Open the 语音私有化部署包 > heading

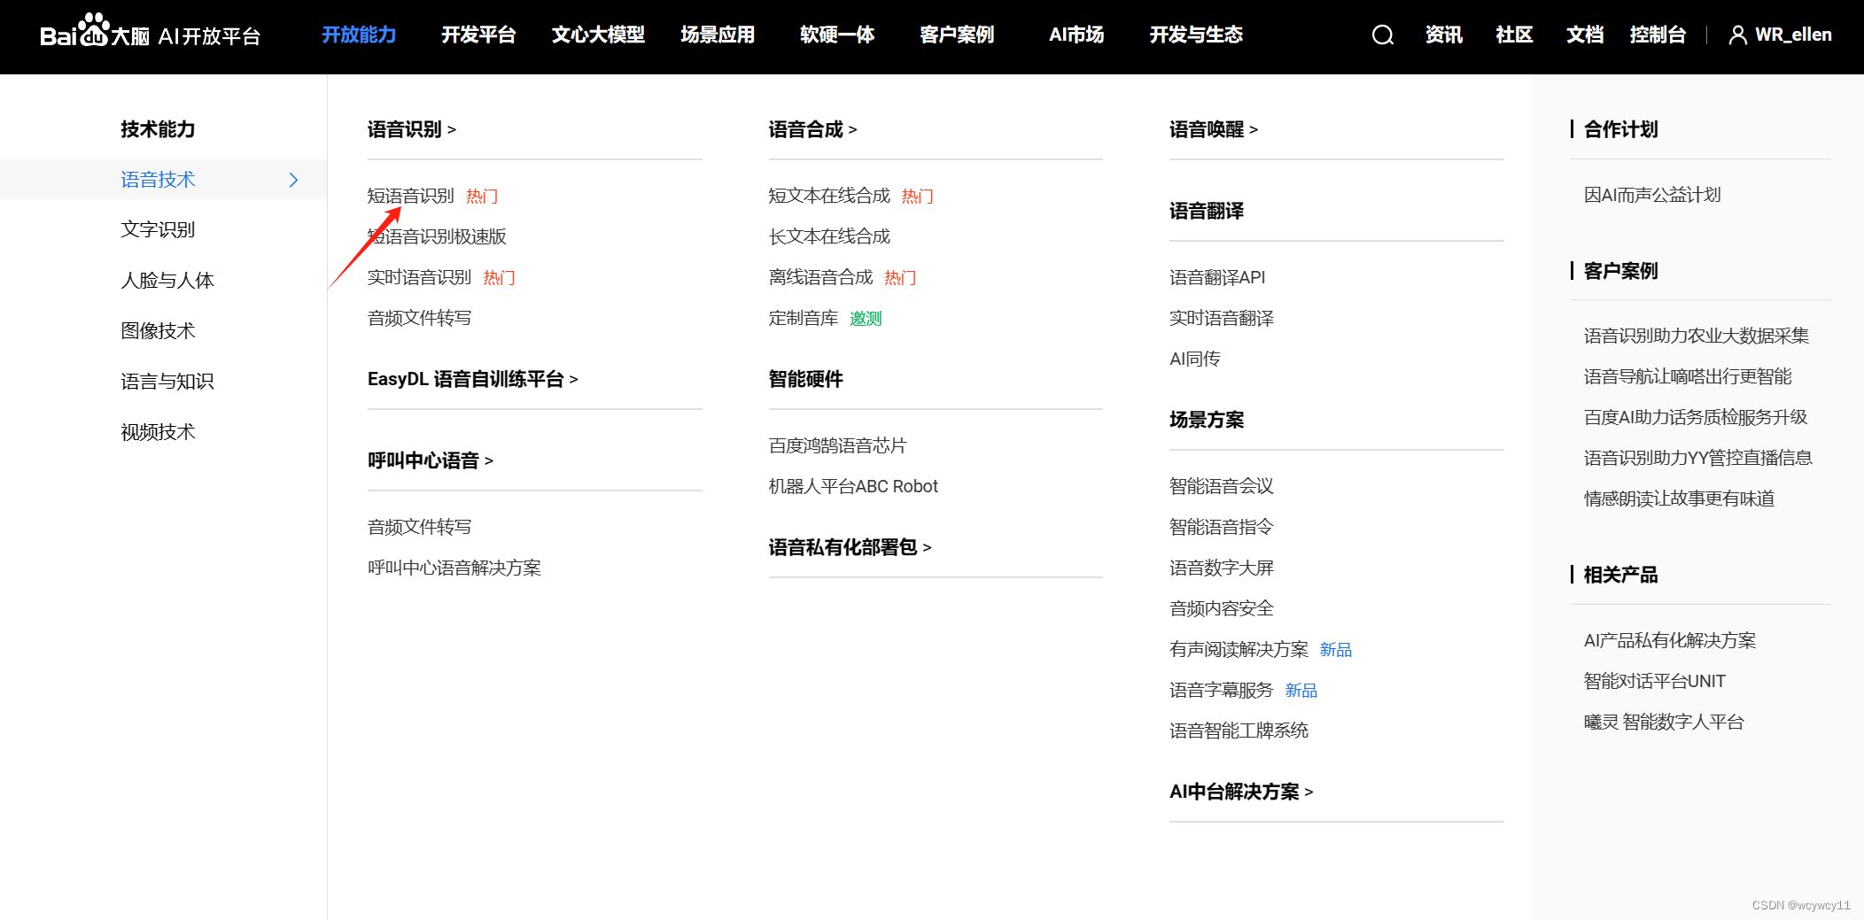pyautogui.click(x=850, y=547)
